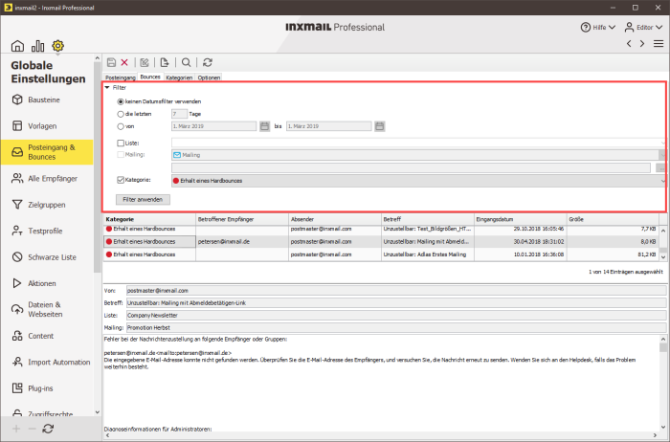Image resolution: width=670 pixels, height=442 pixels.
Task: Click the Liste field 'Company Newsletter'
Action: point(396,315)
